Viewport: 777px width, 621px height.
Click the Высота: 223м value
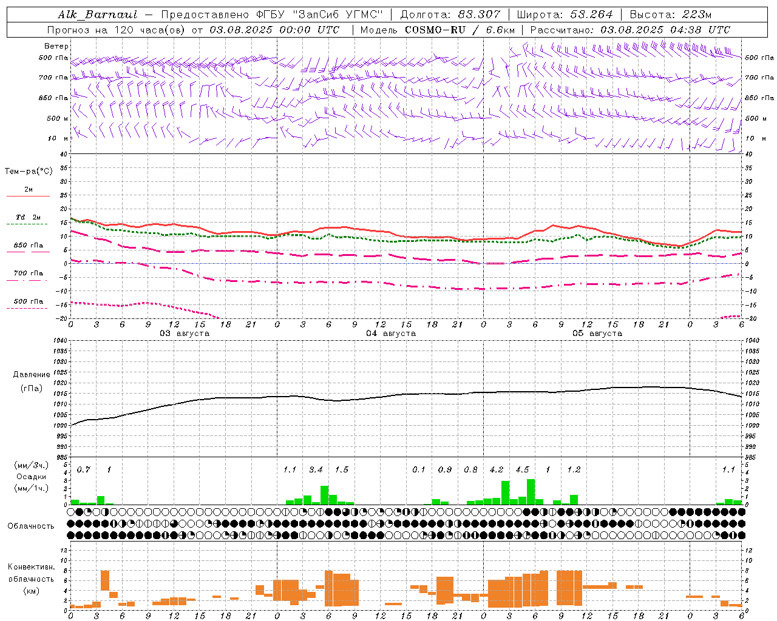(671, 15)
